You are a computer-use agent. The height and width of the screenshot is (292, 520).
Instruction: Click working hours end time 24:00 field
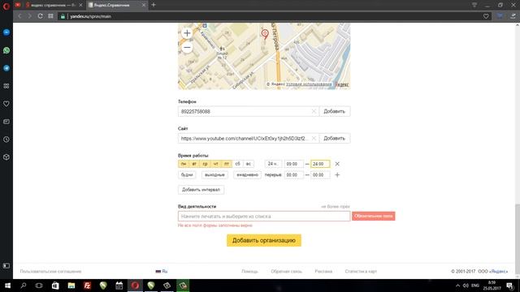320,164
